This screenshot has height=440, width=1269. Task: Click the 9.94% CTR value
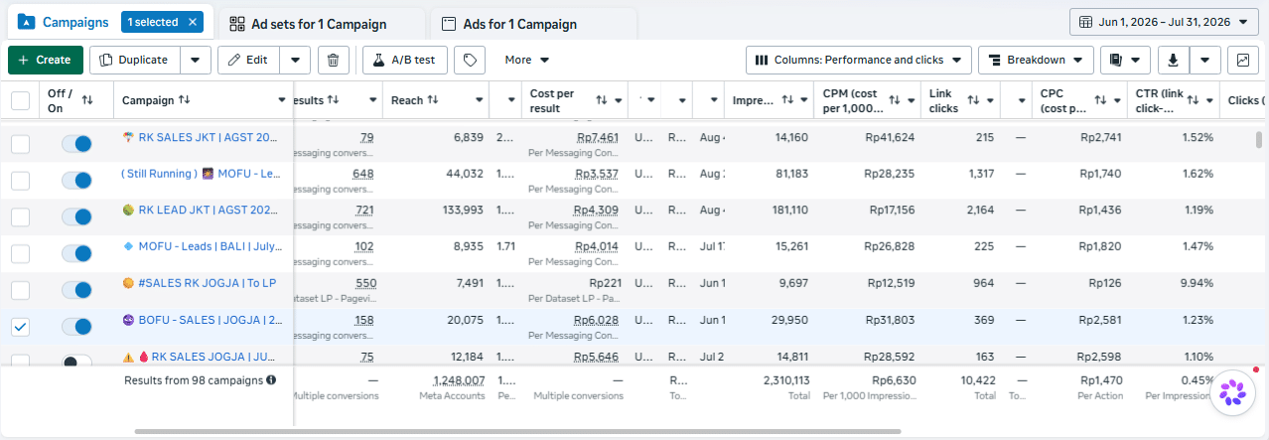(x=1196, y=283)
